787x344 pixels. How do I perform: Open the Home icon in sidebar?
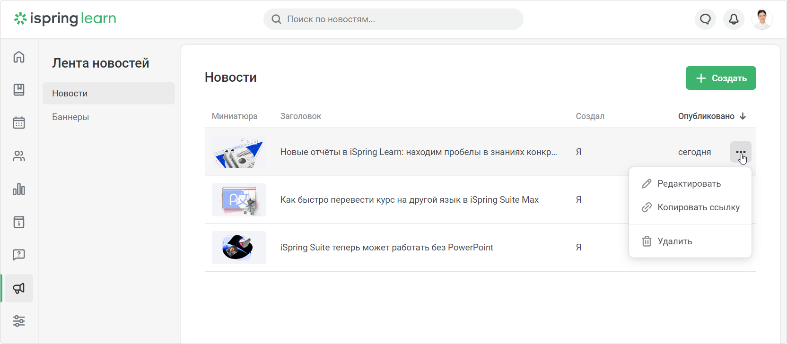(19, 57)
